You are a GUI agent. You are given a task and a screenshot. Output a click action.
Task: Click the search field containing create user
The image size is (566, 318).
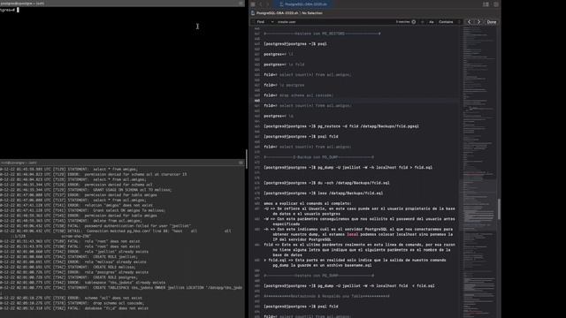click(x=336, y=22)
